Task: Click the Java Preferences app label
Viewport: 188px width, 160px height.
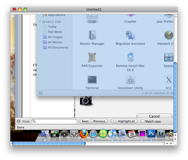Action: point(165,22)
